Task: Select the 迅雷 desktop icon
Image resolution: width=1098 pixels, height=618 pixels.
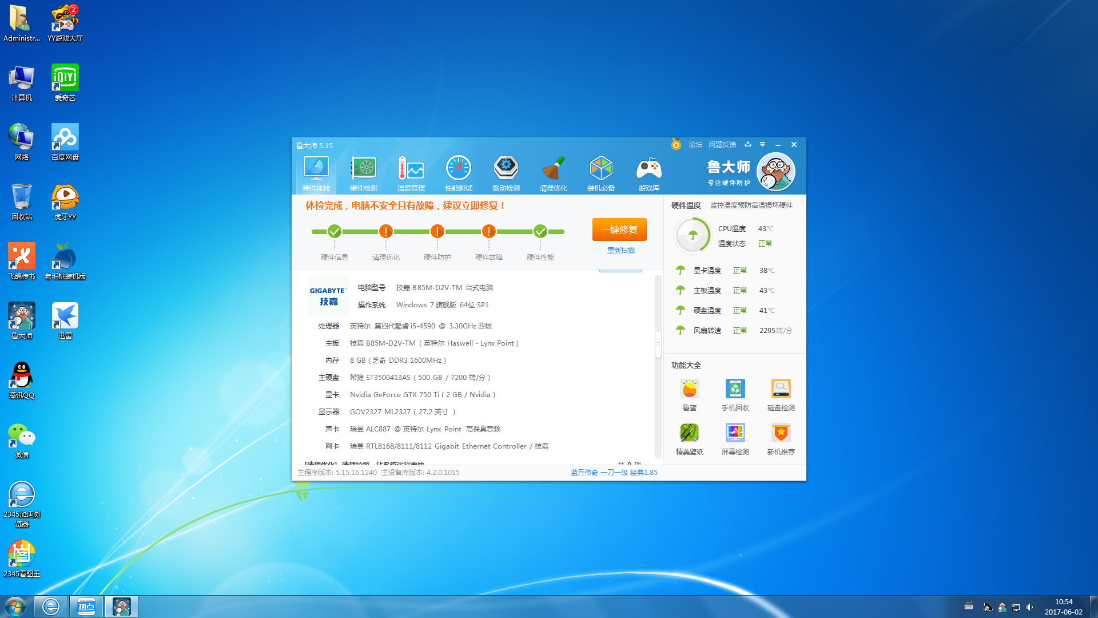Action: 65,321
